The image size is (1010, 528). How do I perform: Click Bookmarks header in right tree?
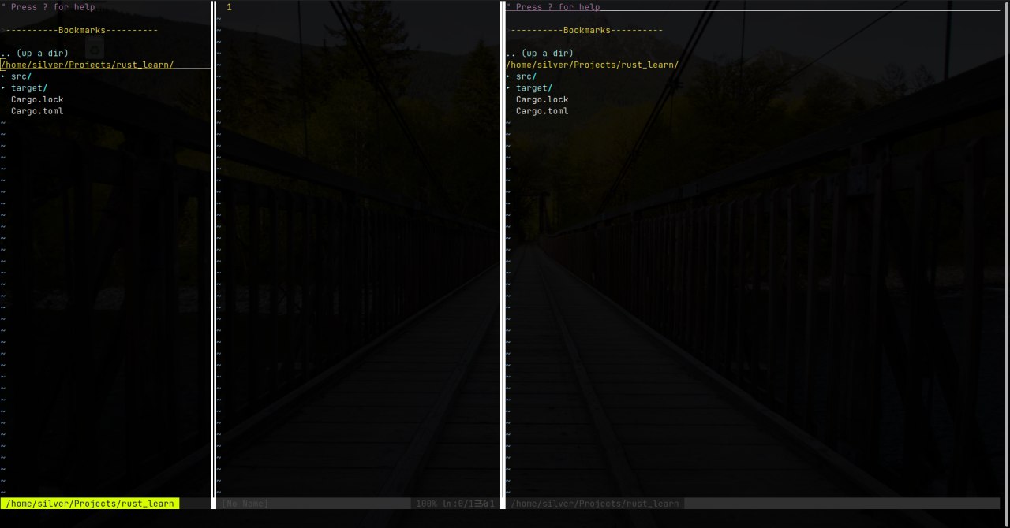tap(587, 30)
